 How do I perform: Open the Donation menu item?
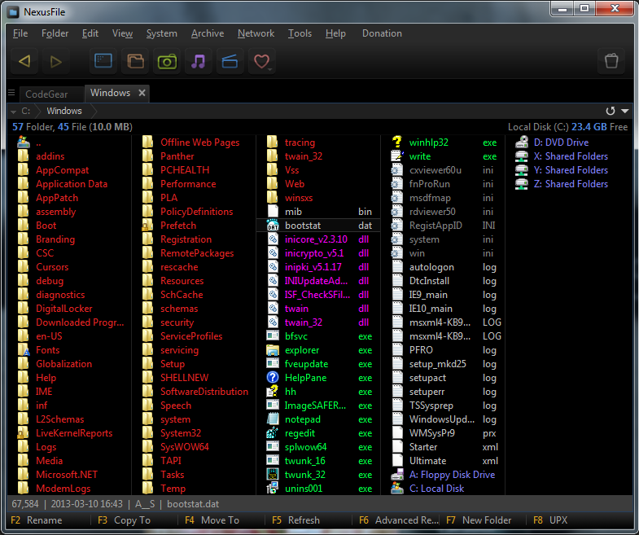pyautogui.click(x=382, y=33)
